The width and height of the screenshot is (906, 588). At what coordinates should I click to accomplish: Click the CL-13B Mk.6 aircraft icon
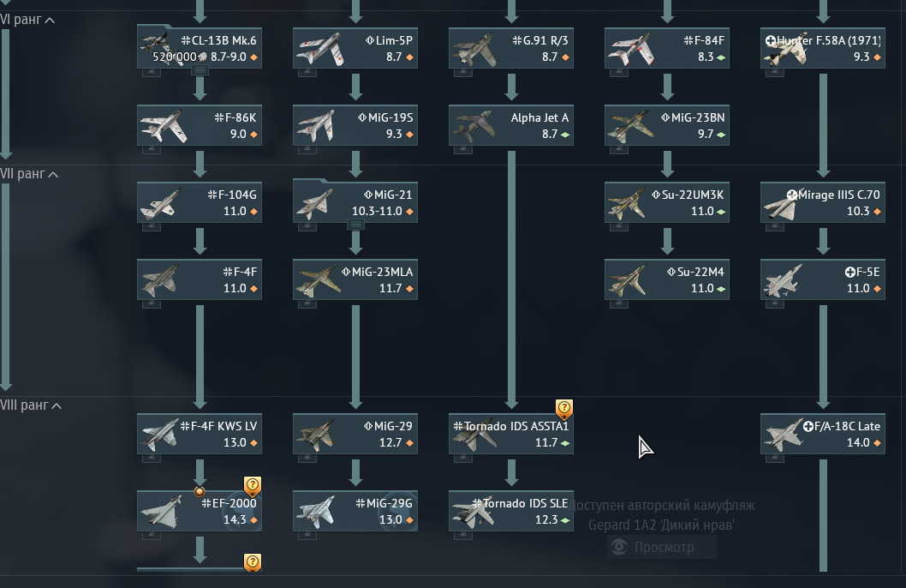(158, 48)
